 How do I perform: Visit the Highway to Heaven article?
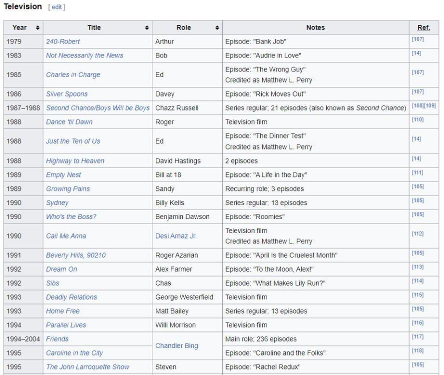75,161
